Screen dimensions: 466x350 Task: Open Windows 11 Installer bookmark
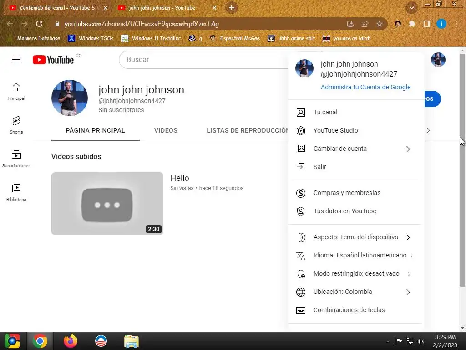coord(151,38)
